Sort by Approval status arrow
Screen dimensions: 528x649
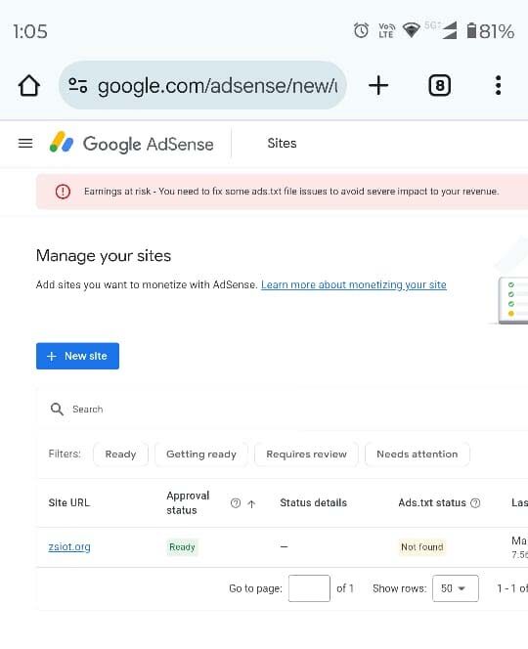click(251, 503)
